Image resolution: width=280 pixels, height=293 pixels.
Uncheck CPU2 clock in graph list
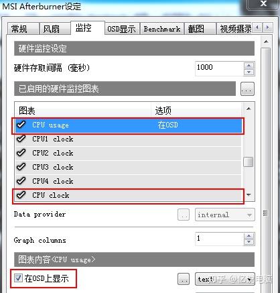21,153
